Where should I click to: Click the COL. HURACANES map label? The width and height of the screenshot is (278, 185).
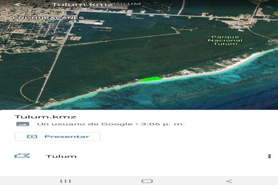[48, 18]
